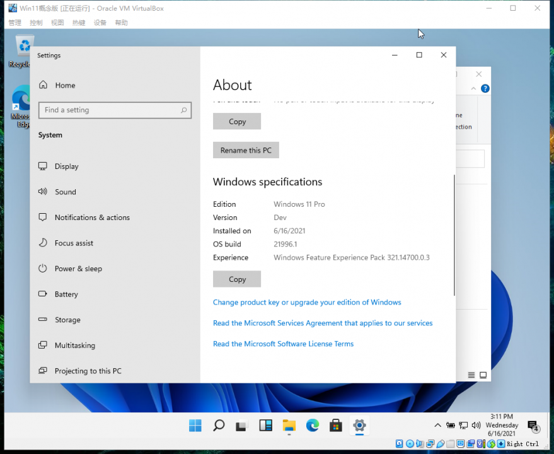Launch File Explorer from taskbar
This screenshot has width=554, height=454.
point(289,426)
